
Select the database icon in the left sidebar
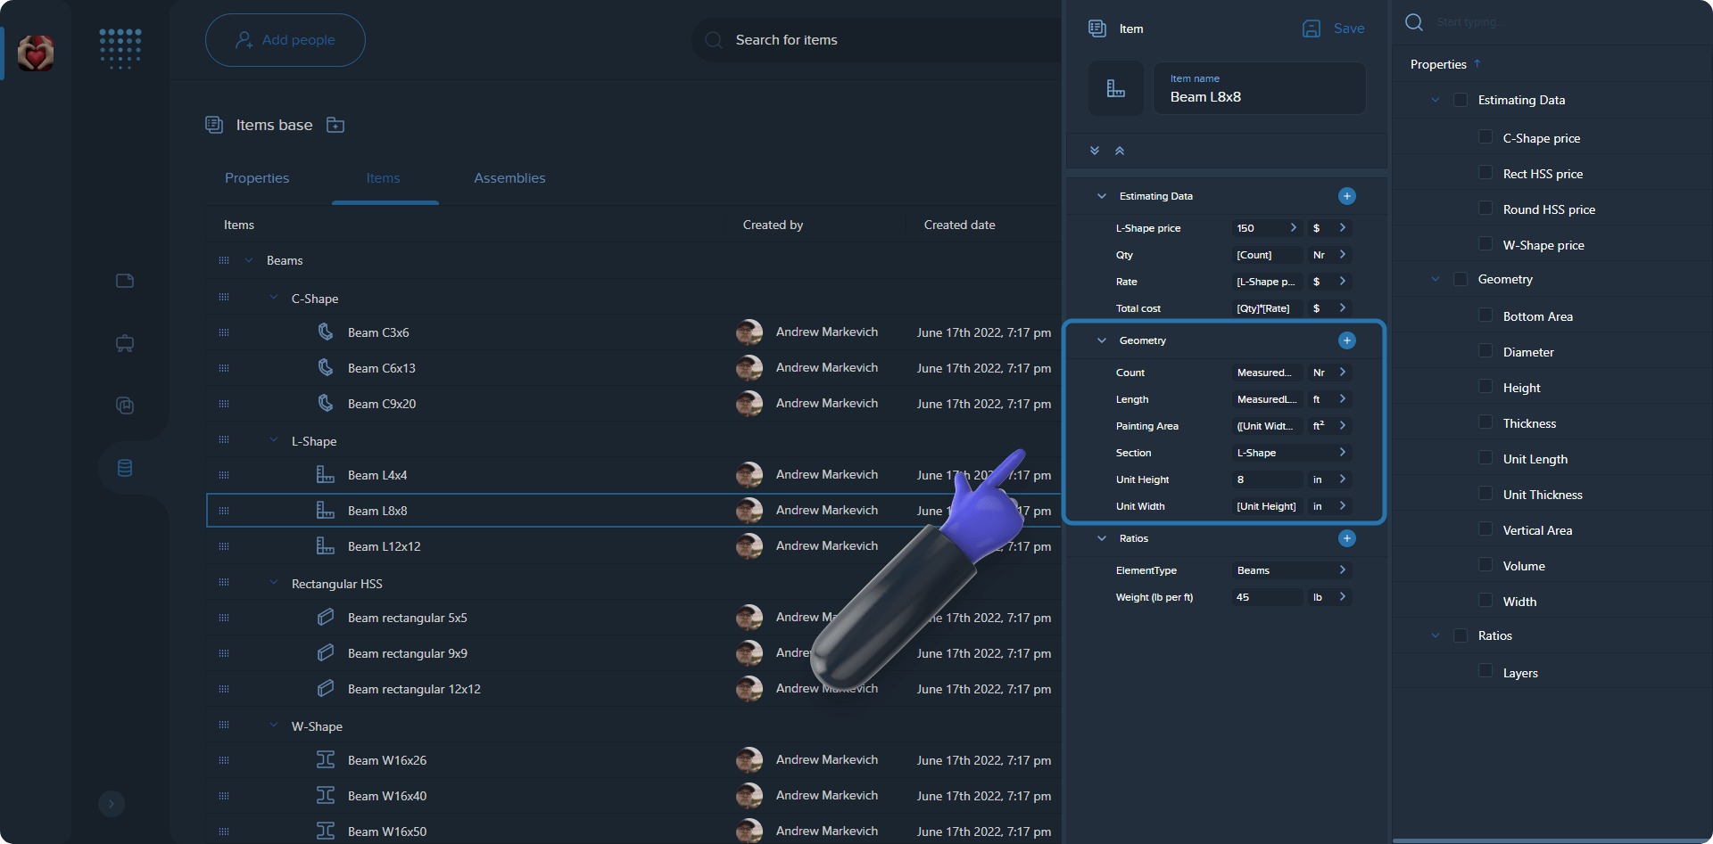click(x=124, y=467)
